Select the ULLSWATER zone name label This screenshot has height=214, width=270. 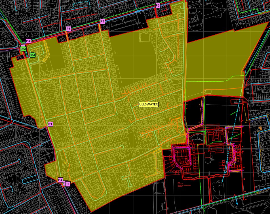point(148,105)
